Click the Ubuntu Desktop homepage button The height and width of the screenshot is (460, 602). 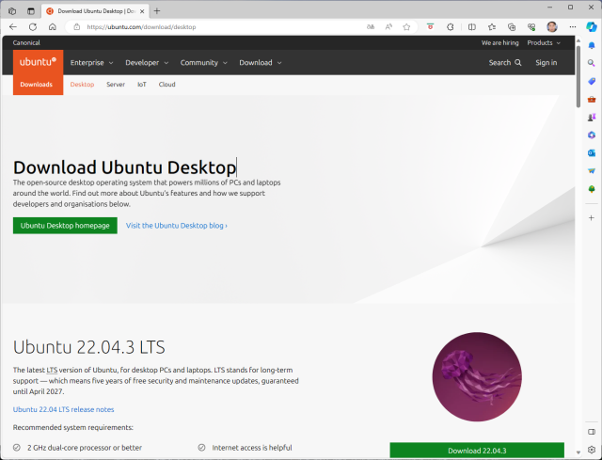65,226
